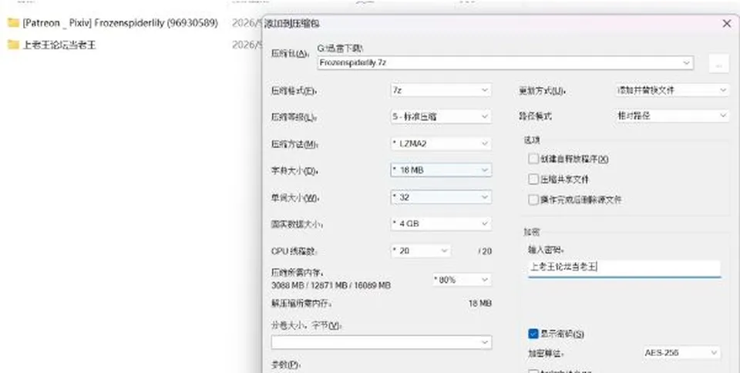
Task: Uncheck the show password (S) checkbox
Action: coord(533,334)
